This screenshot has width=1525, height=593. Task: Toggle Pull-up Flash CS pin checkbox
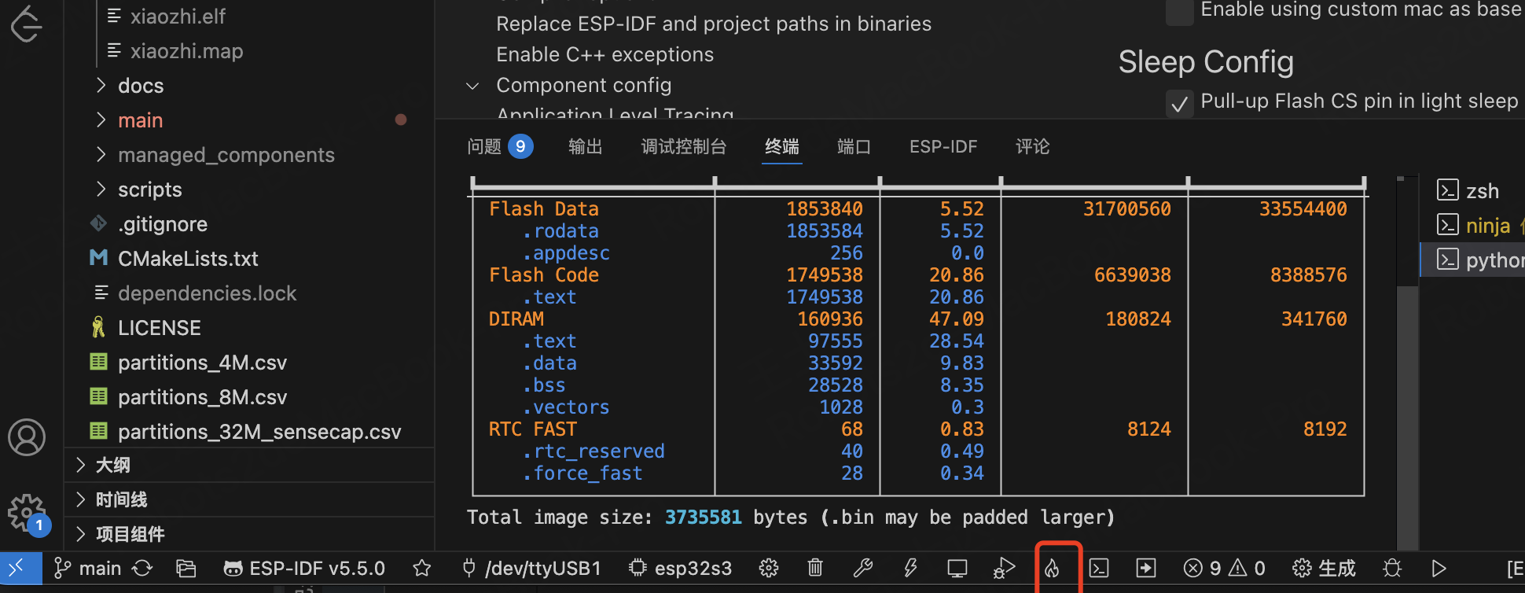click(x=1179, y=103)
